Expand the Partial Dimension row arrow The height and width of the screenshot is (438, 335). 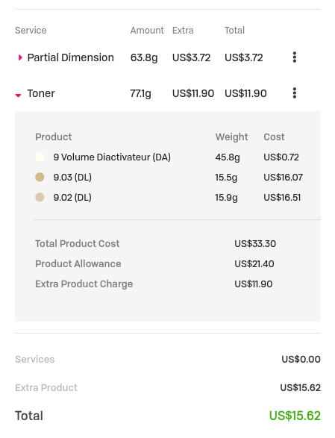[x=20, y=57]
